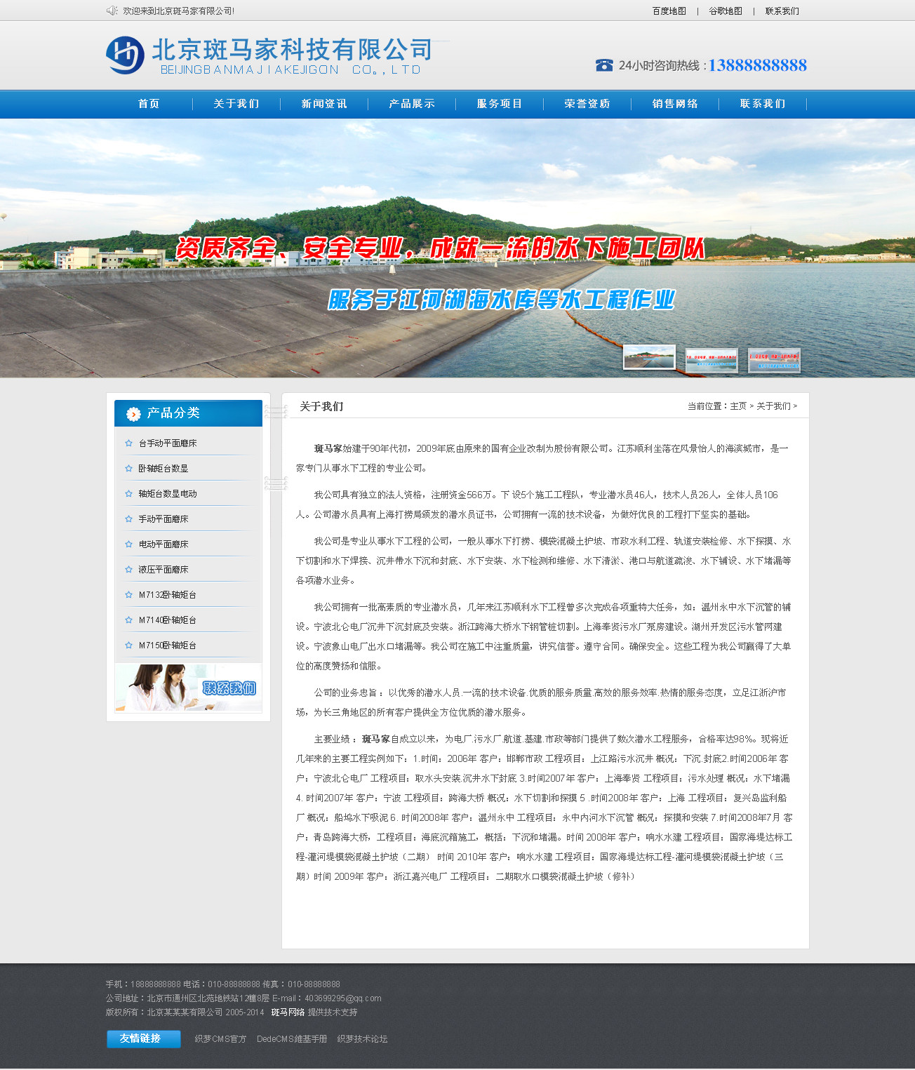Click the star icon beside 液压平面磨床
Viewport: 915px width, 1070px height.
click(128, 570)
